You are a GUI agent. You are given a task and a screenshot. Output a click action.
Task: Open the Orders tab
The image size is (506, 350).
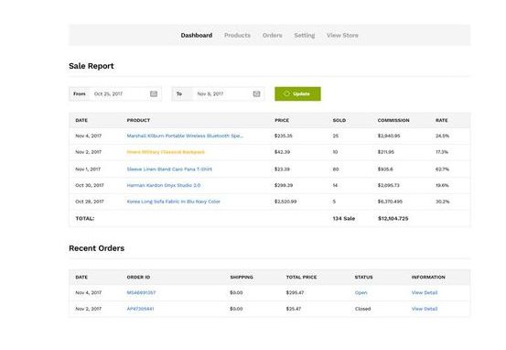(x=272, y=35)
